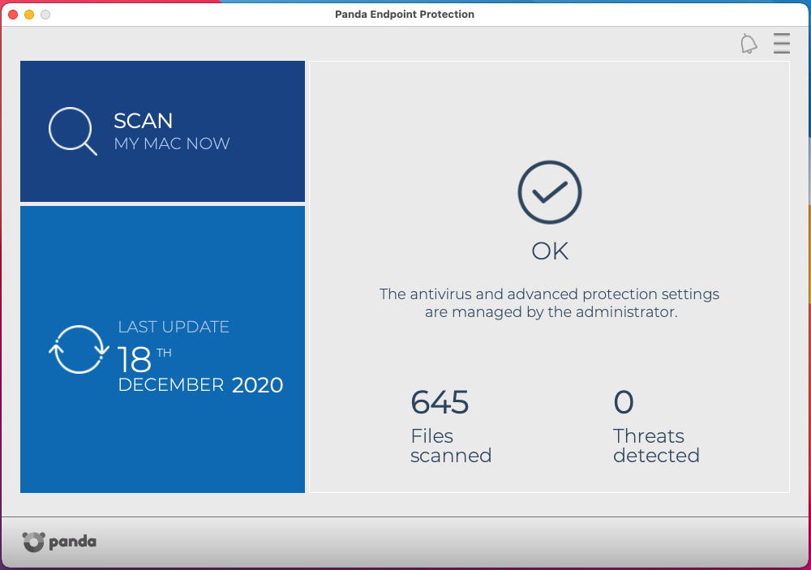Click the "0" threats detected value

[x=623, y=402]
